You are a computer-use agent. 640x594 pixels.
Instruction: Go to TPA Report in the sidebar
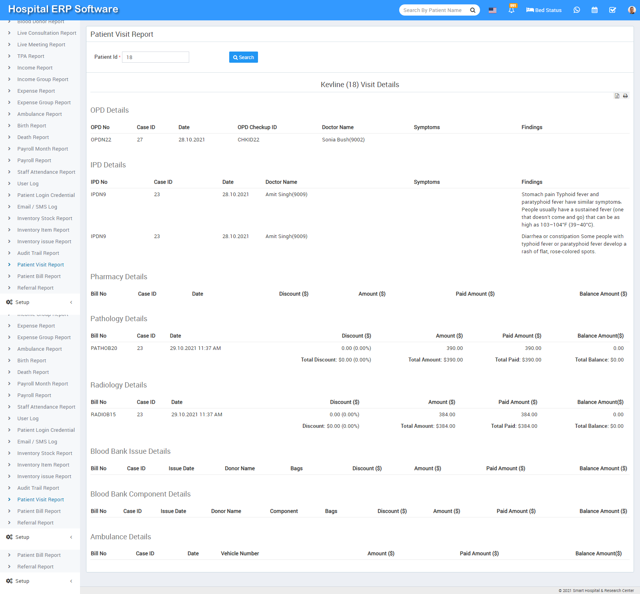[x=31, y=56]
